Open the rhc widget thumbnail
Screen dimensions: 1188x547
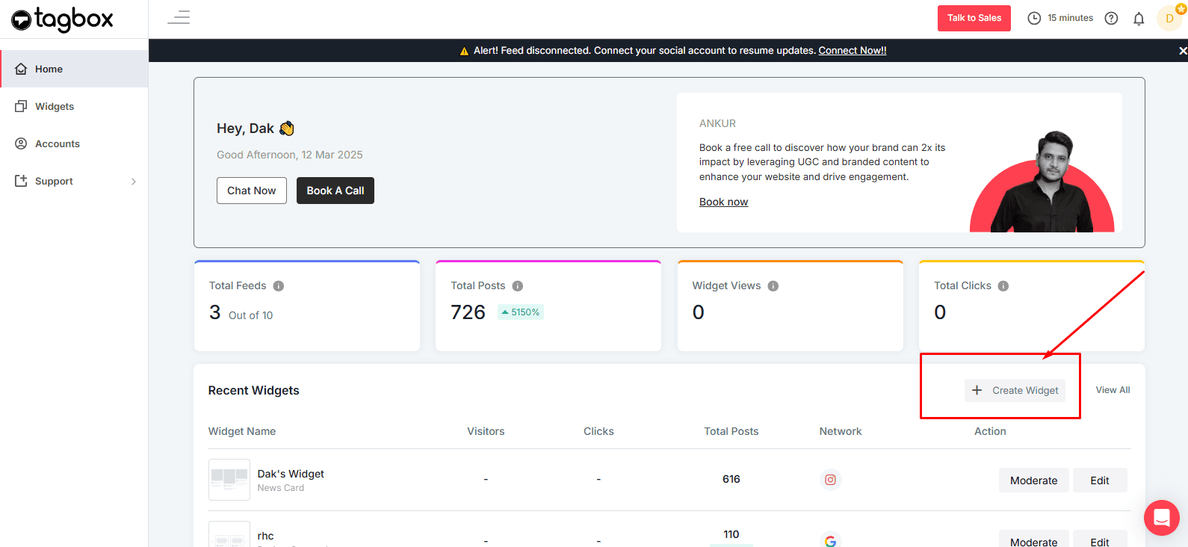(x=229, y=534)
